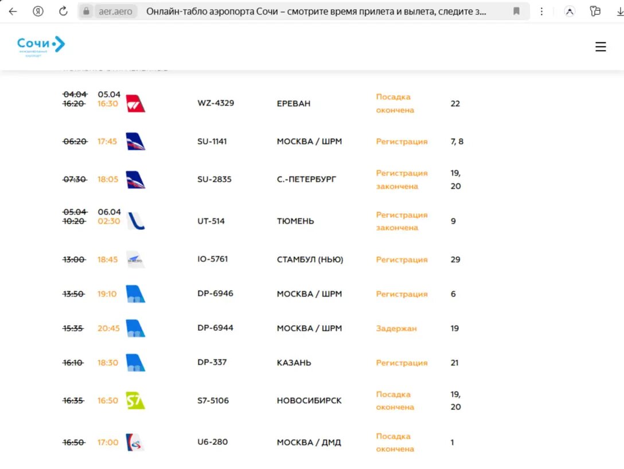Select flight number IO-5761
This screenshot has width=624, height=469.
click(x=213, y=259)
